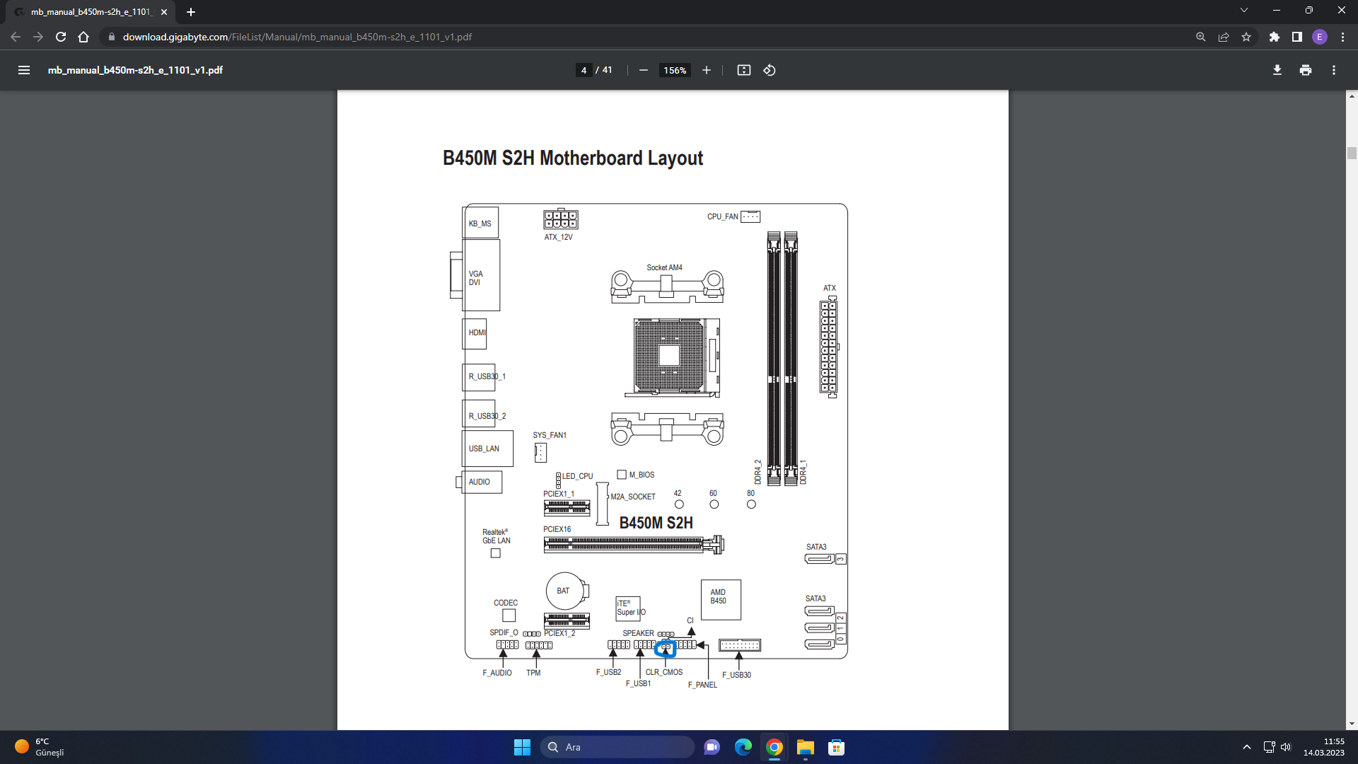
Task: Click the F_USB30 label
Action: (736, 675)
